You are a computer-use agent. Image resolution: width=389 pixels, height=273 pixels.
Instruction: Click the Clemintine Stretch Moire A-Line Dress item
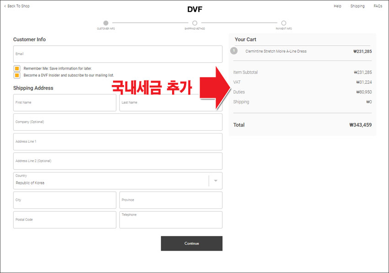coord(276,51)
